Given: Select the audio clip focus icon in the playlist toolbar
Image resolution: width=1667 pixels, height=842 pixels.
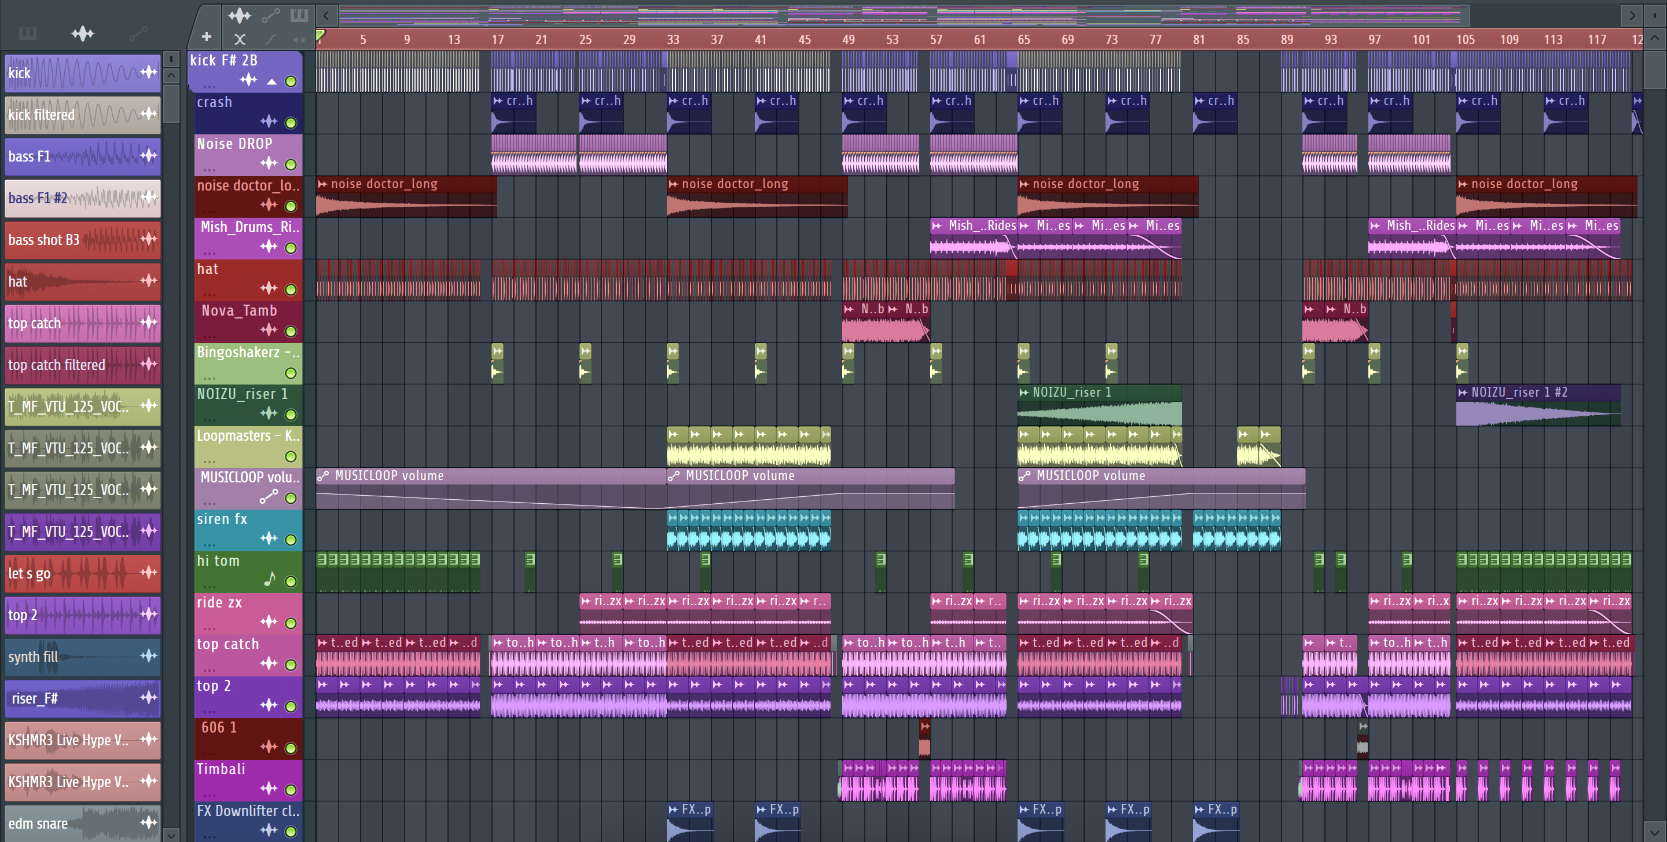Looking at the screenshot, I should 240,16.
